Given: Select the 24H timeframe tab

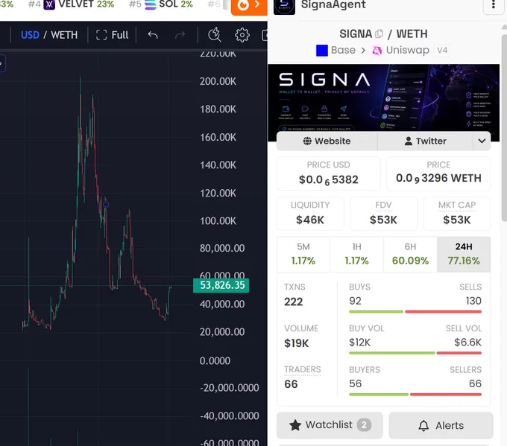Looking at the screenshot, I should point(464,254).
